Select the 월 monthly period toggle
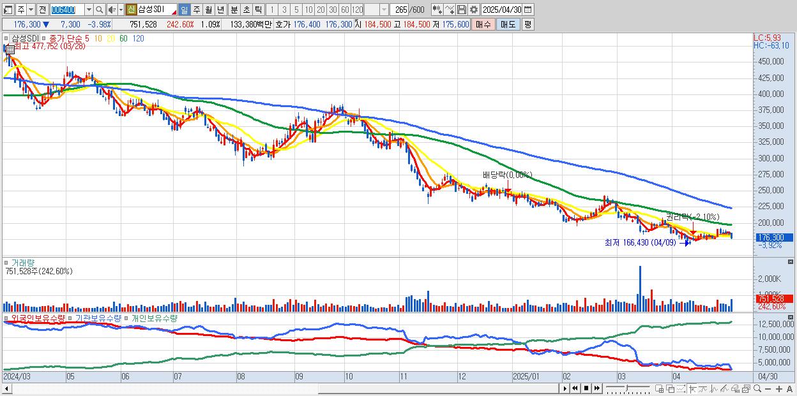This screenshot has height=396, width=797. coord(208,10)
